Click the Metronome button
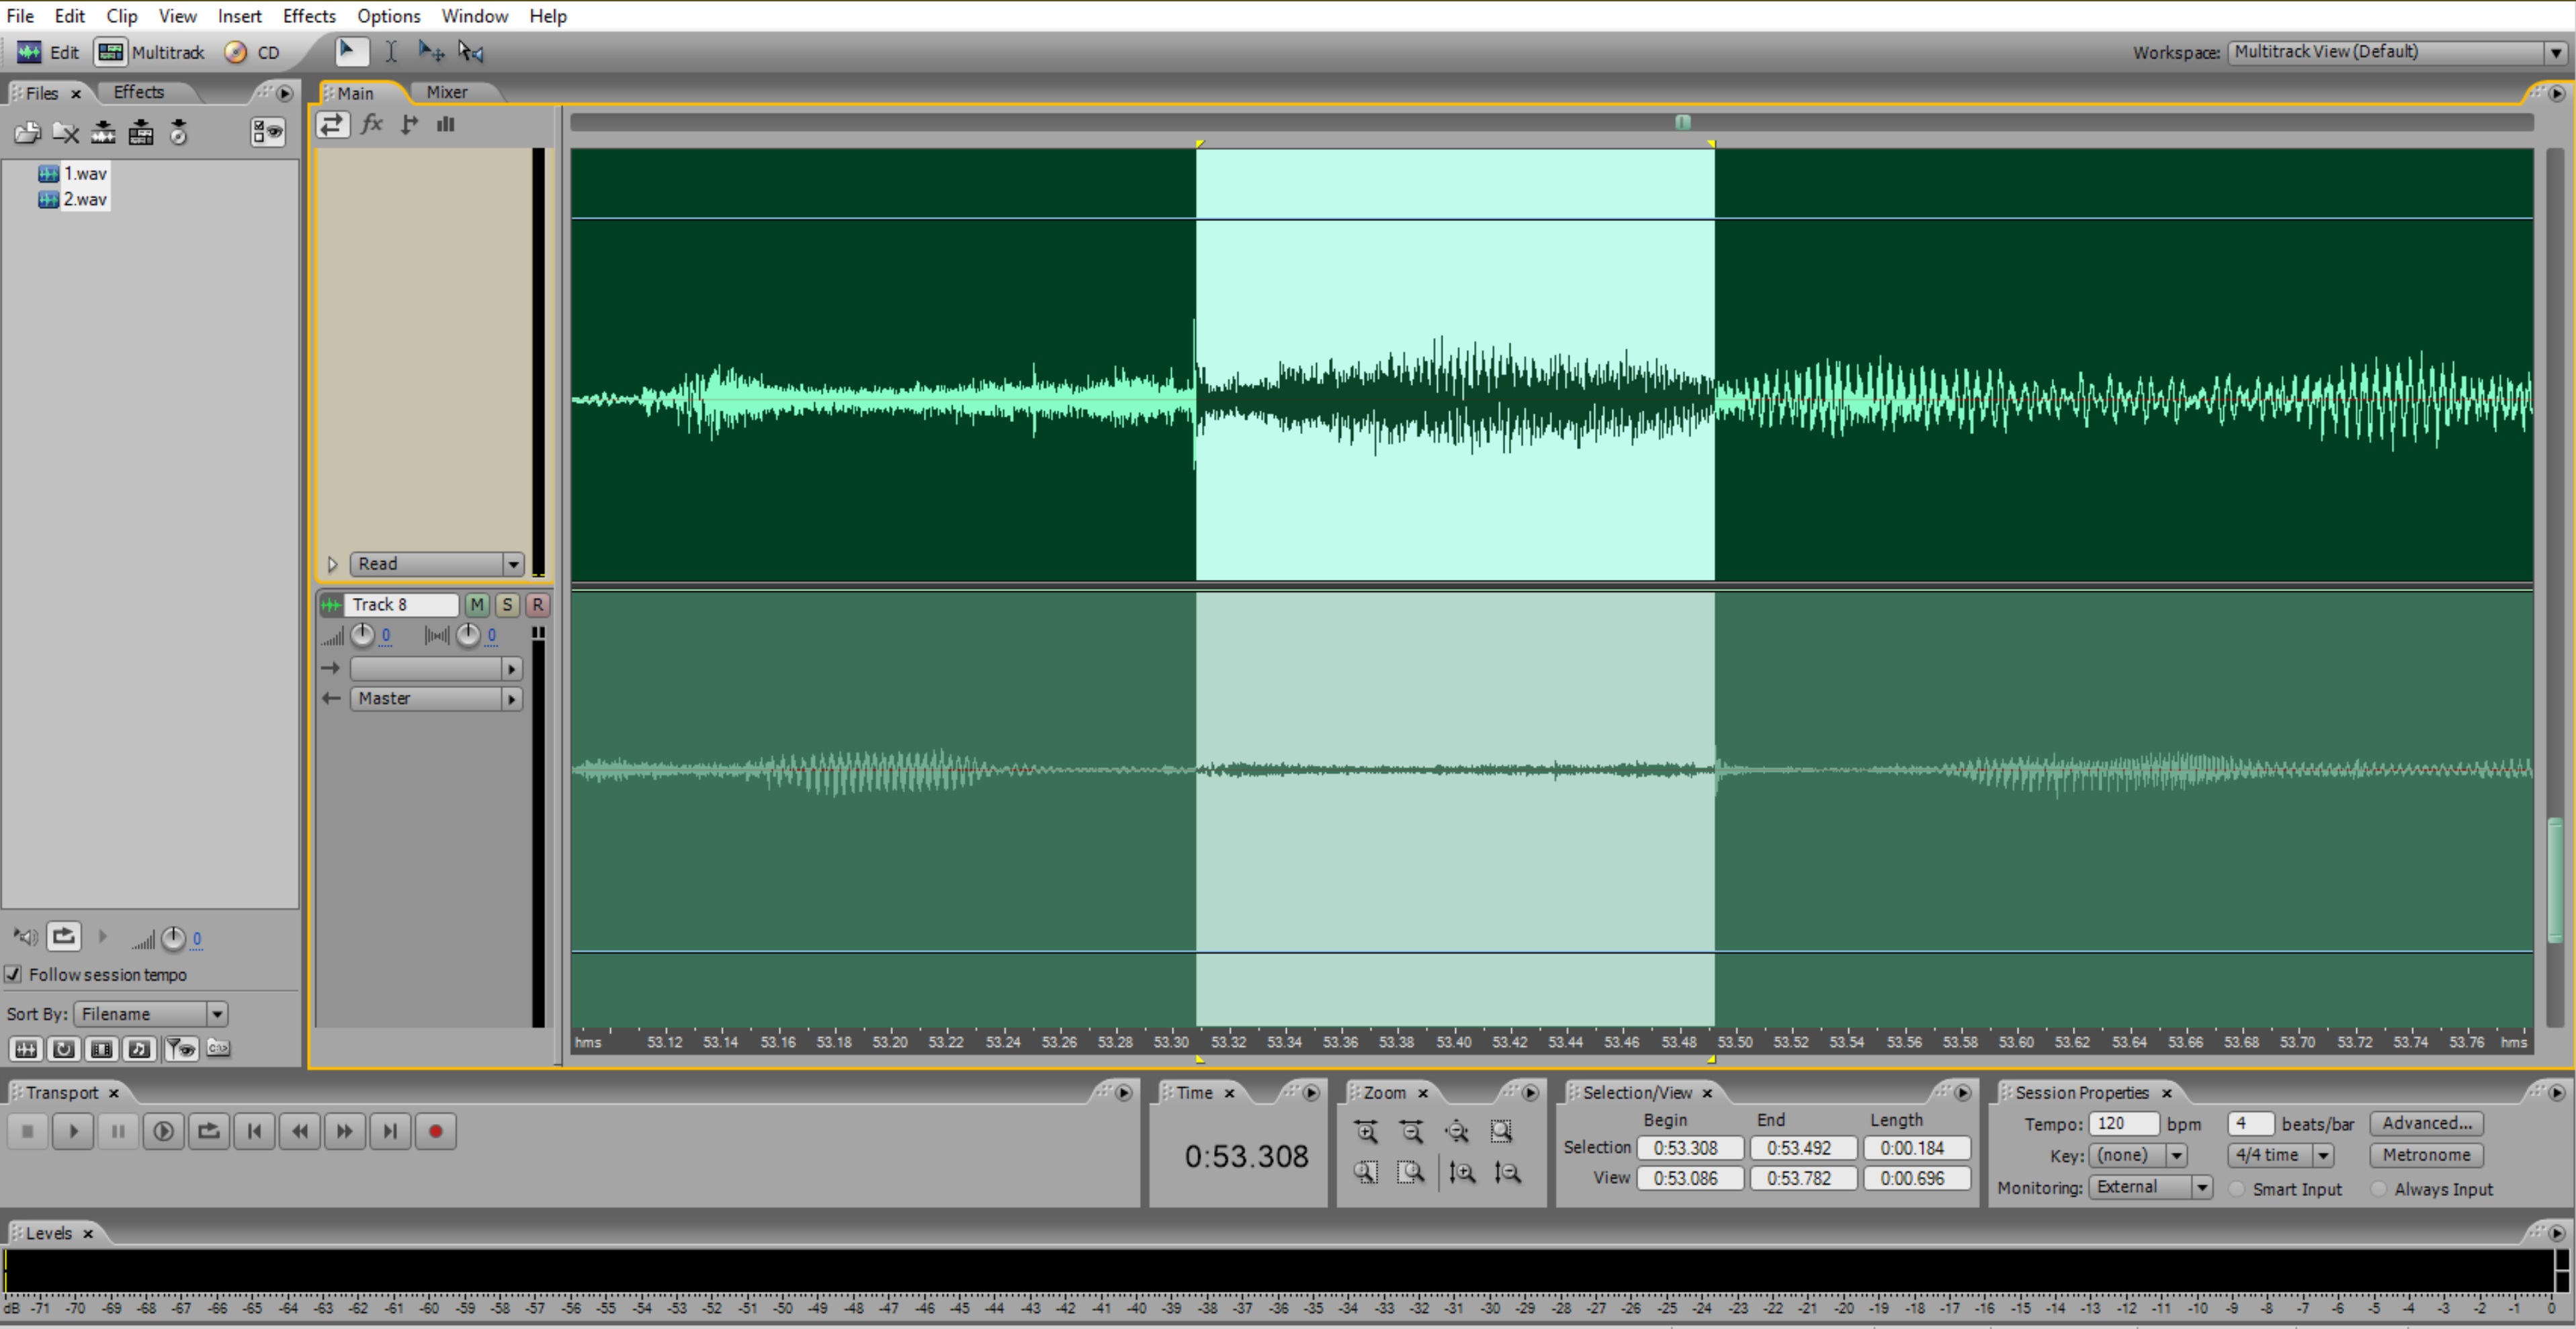 pyautogui.click(x=2426, y=1155)
